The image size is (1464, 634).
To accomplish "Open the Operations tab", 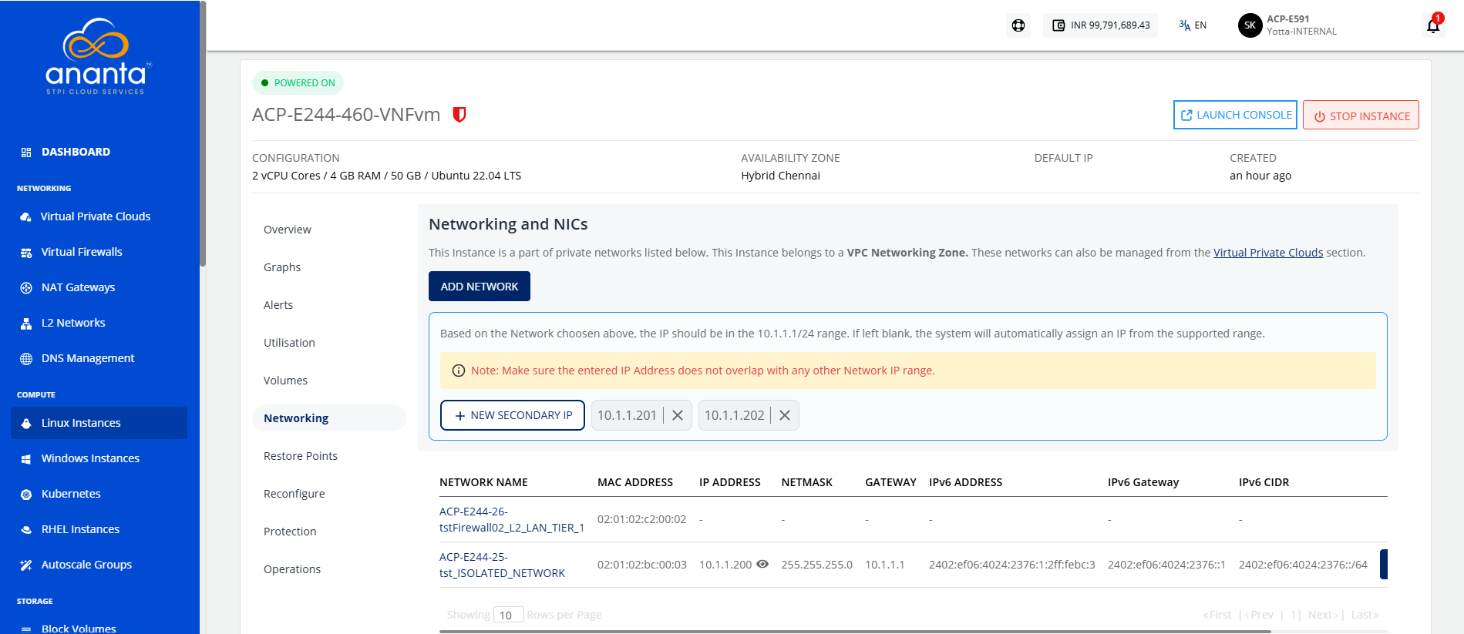I will 292,569.
